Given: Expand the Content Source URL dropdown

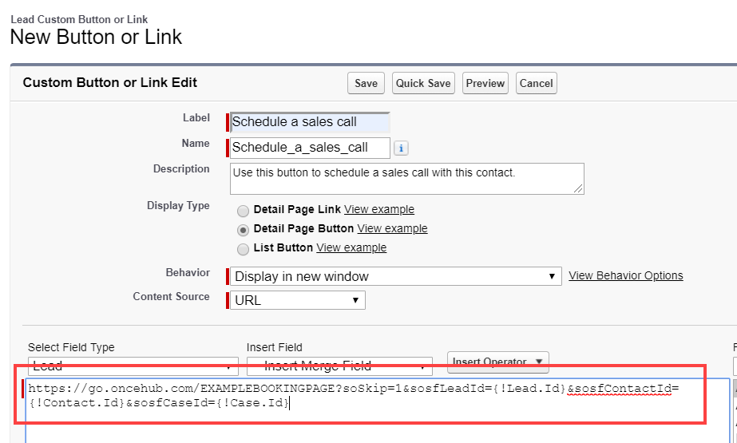Looking at the screenshot, I should (x=297, y=300).
